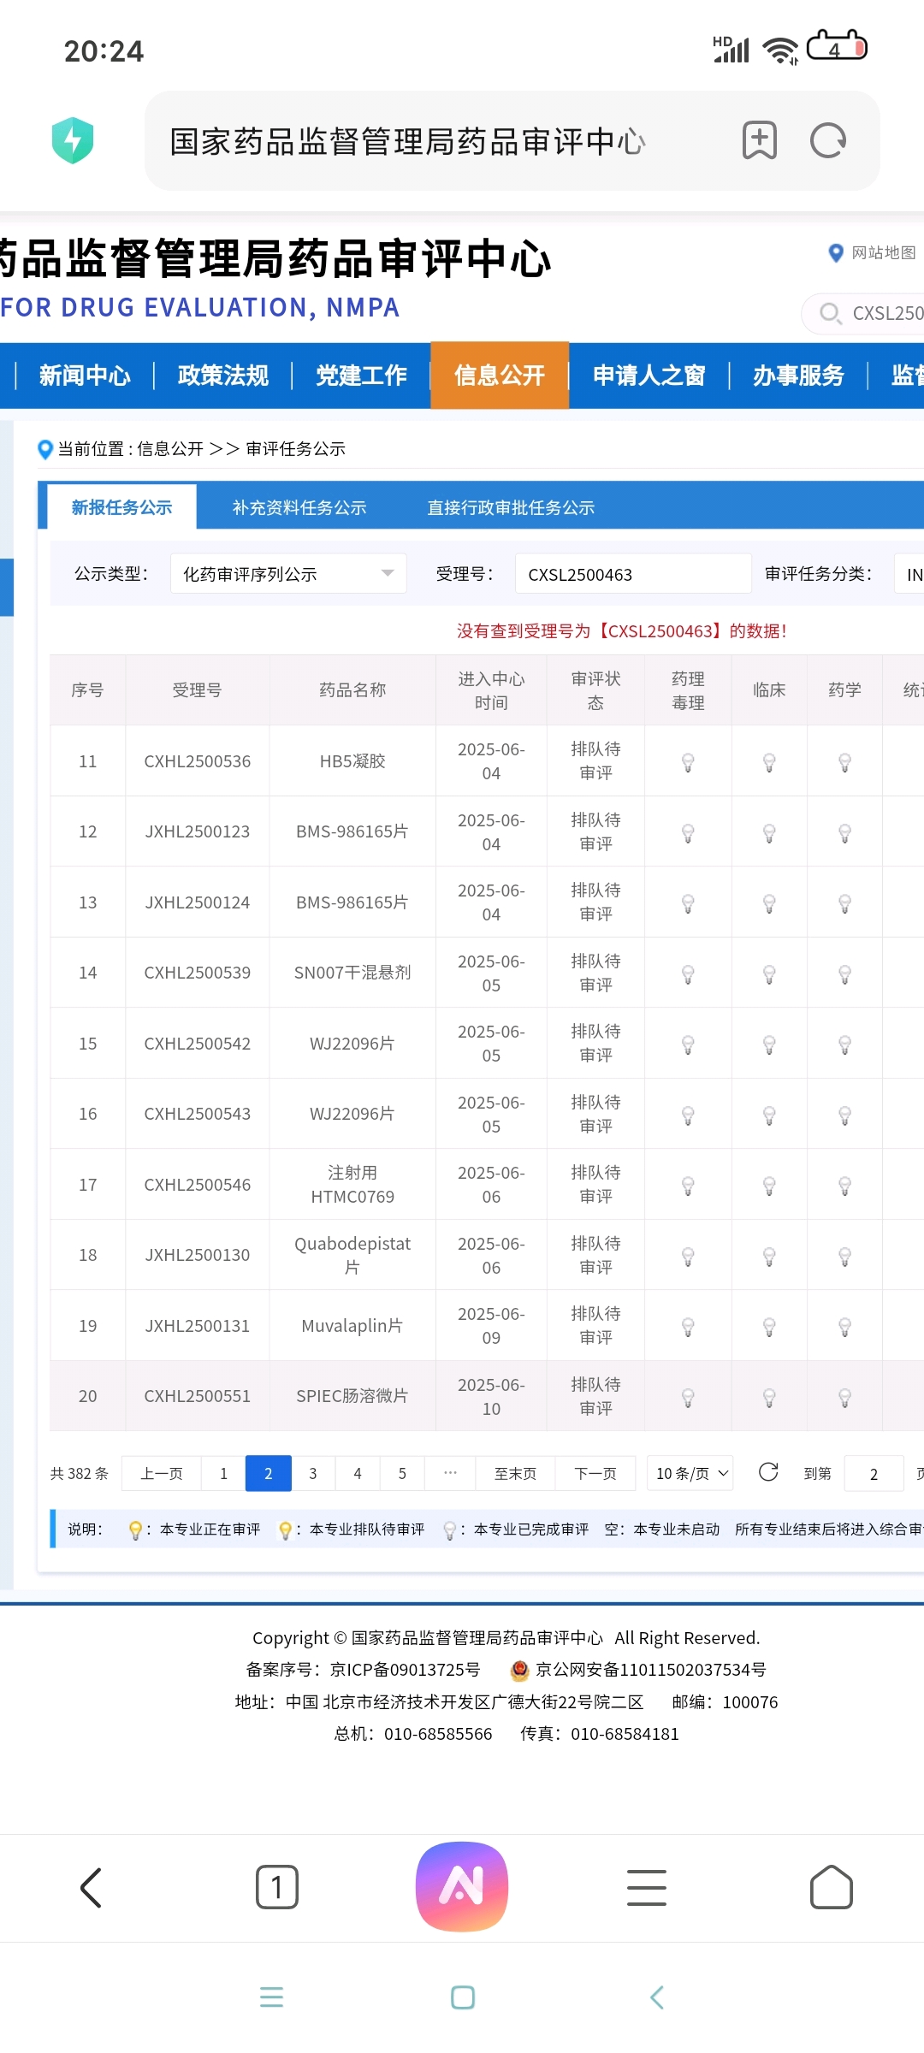Click 药理毒理 bulb in JXHL2500130 row

[688, 1257]
